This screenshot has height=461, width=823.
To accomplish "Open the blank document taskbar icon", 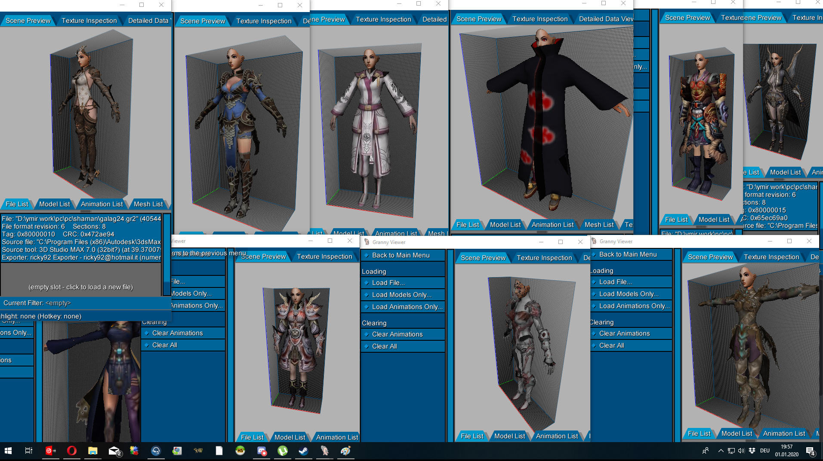I will 219,451.
